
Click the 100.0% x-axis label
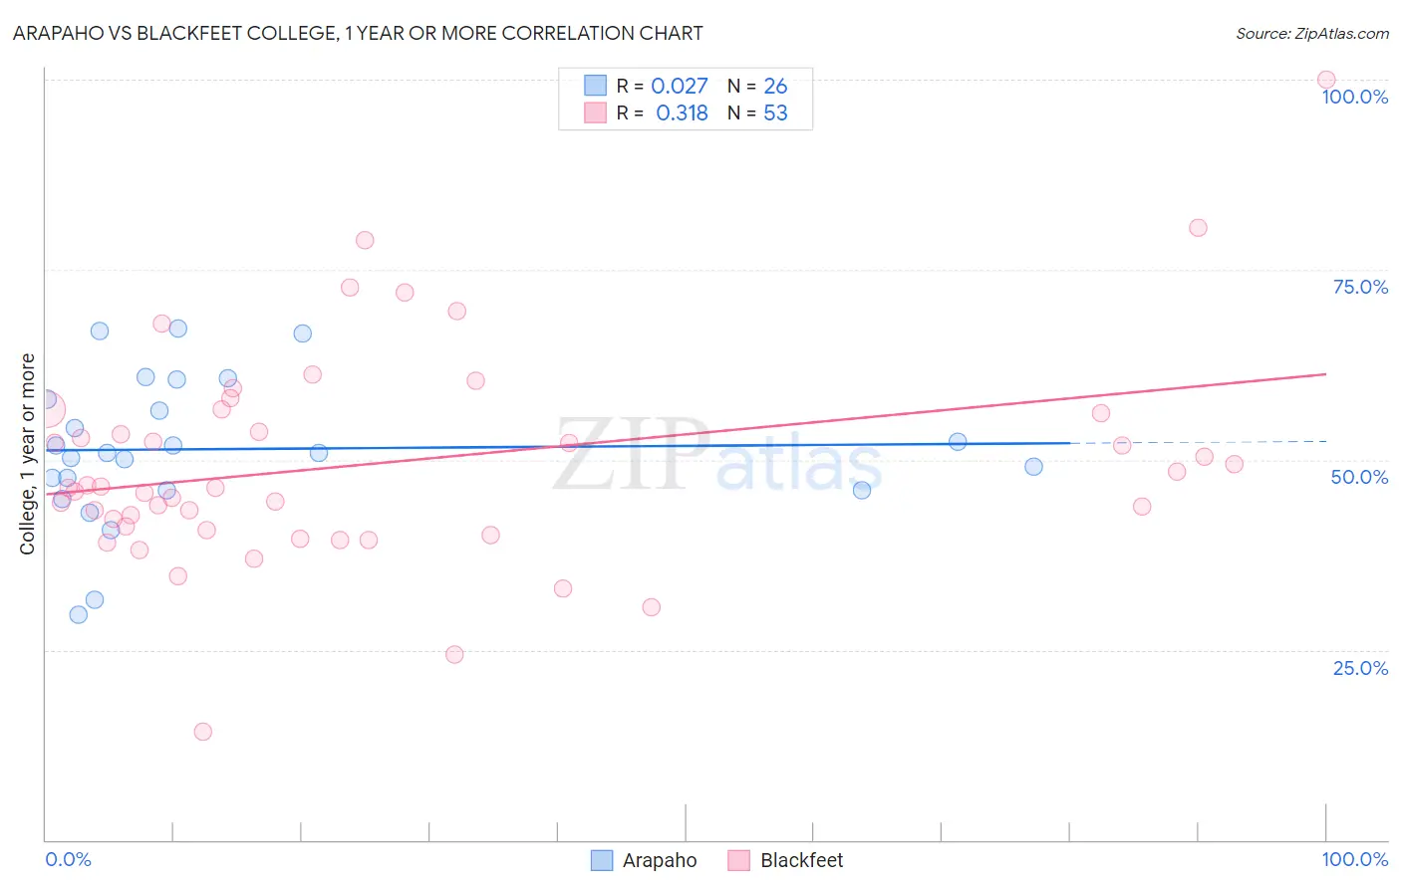(1354, 859)
